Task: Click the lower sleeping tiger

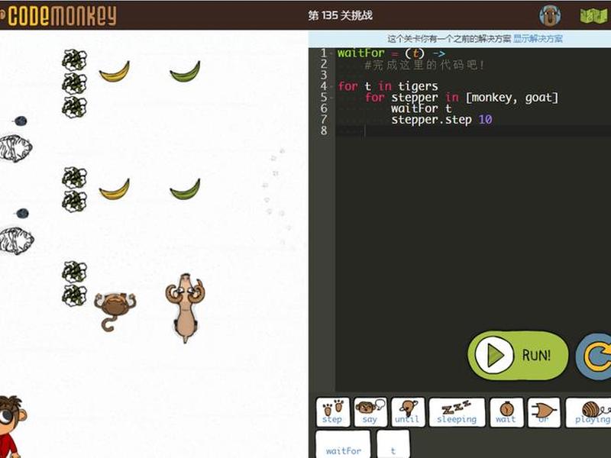Action: pos(16,241)
